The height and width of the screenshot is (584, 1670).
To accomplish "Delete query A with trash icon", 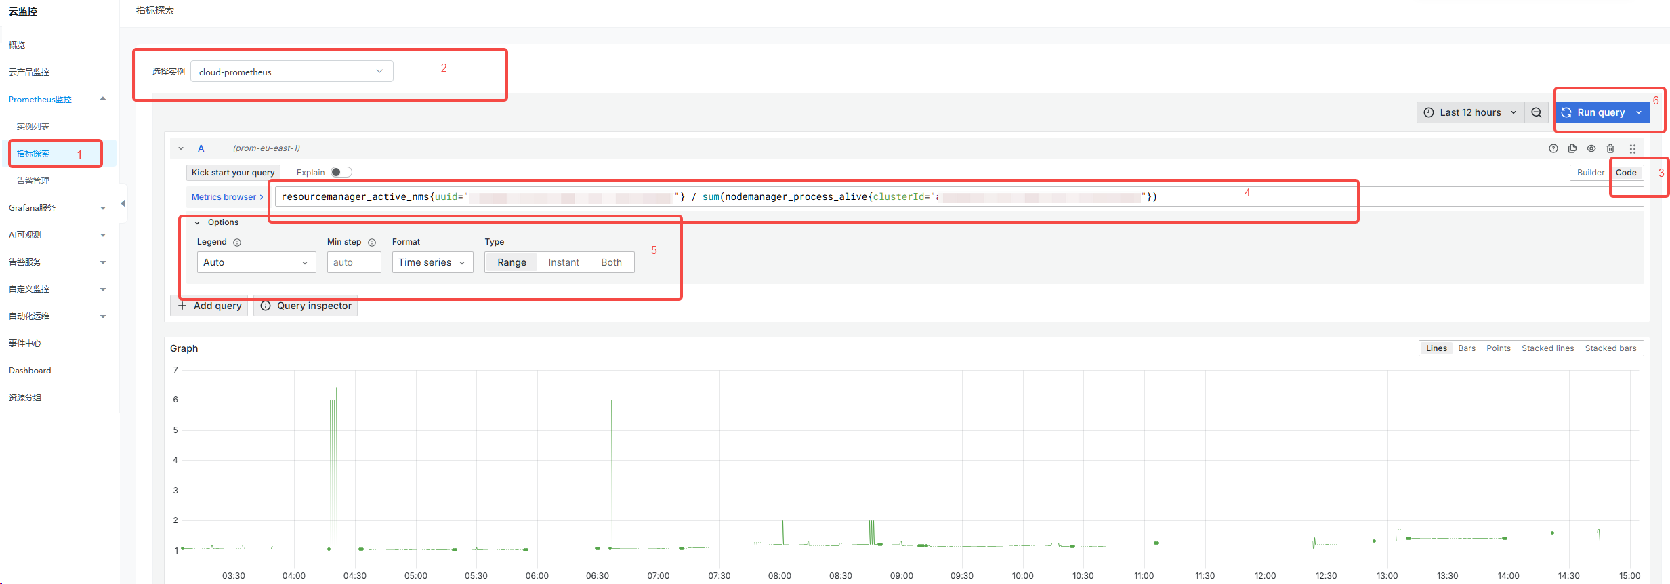I will point(1610,148).
